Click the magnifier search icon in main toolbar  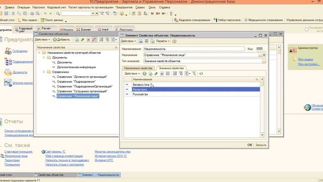tap(58, 14)
